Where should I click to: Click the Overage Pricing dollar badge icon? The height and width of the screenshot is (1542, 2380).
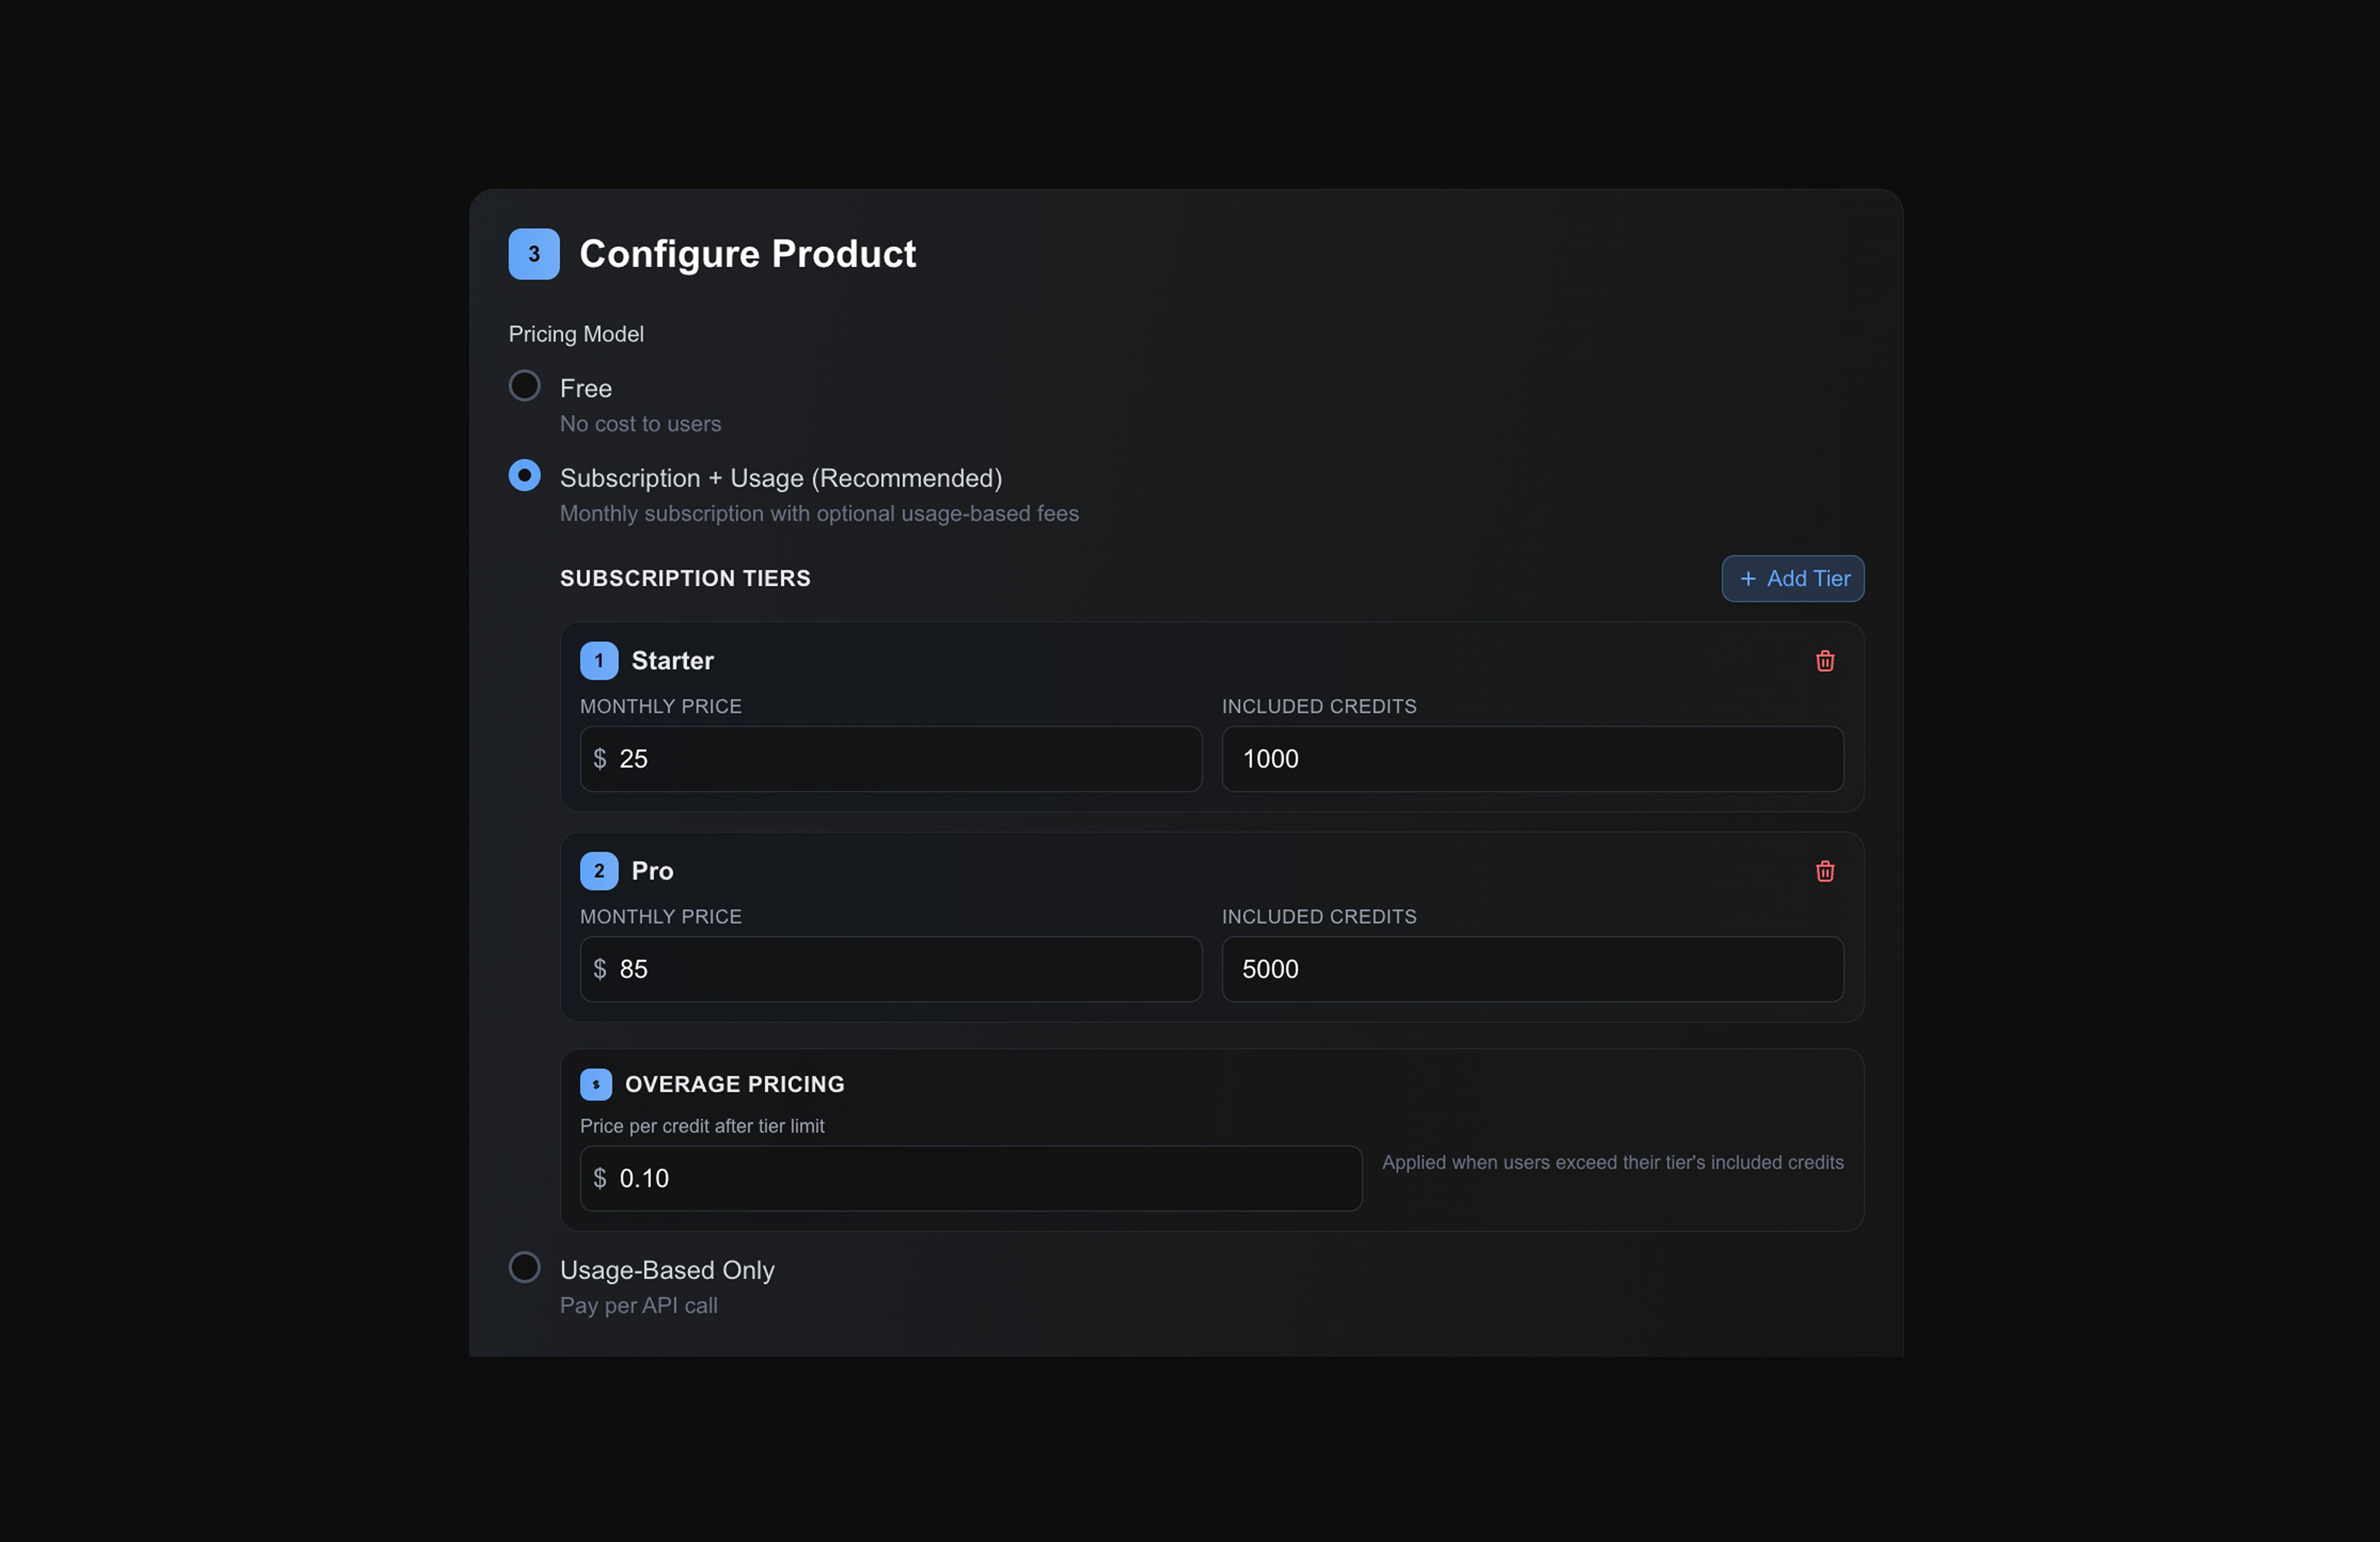pos(595,1084)
